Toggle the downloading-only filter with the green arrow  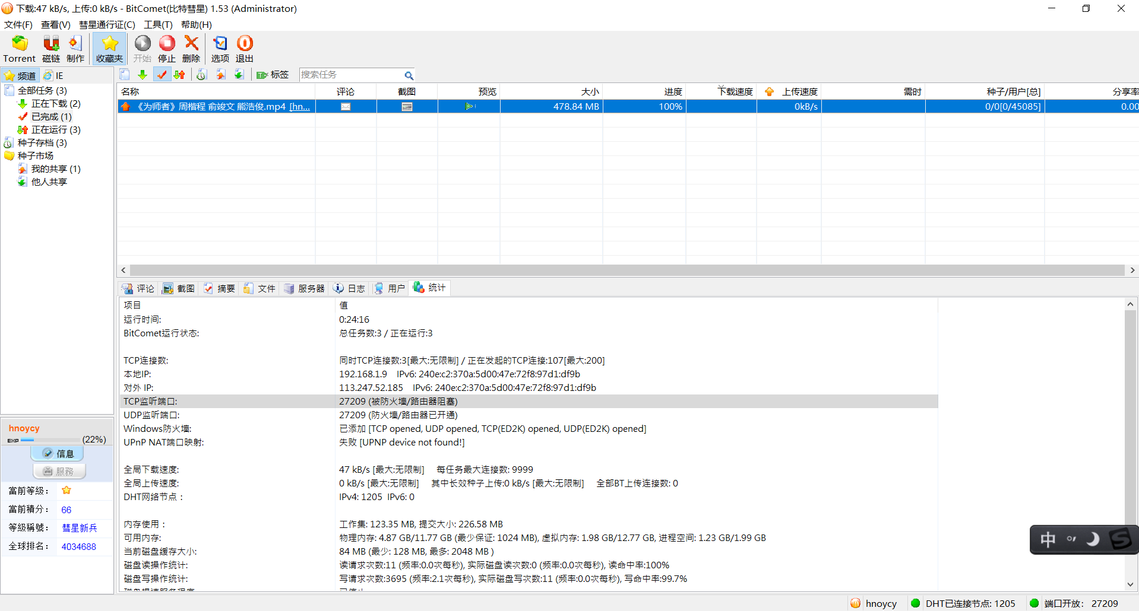(143, 75)
